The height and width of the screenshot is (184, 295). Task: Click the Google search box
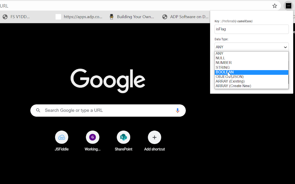point(108,110)
